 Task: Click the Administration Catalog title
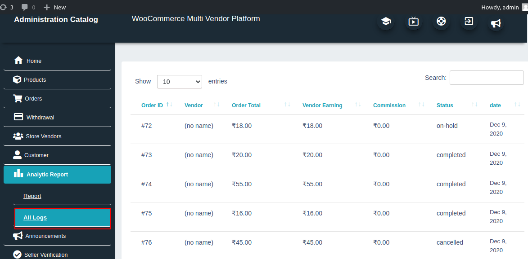coord(56,19)
